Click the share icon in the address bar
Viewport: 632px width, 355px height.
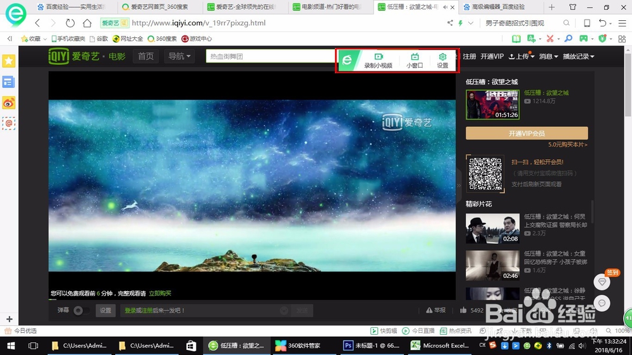tap(450, 23)
